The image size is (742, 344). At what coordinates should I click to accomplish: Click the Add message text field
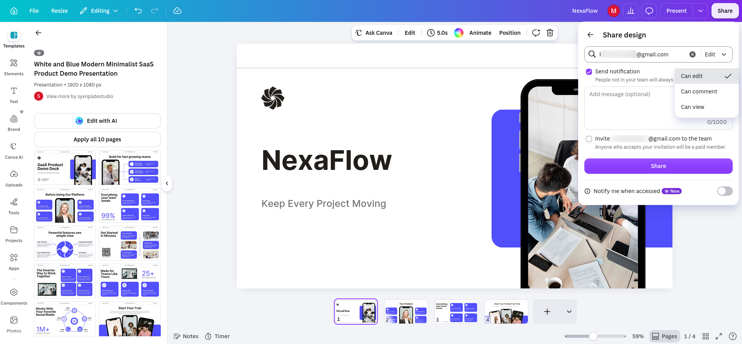pos(629,108)
